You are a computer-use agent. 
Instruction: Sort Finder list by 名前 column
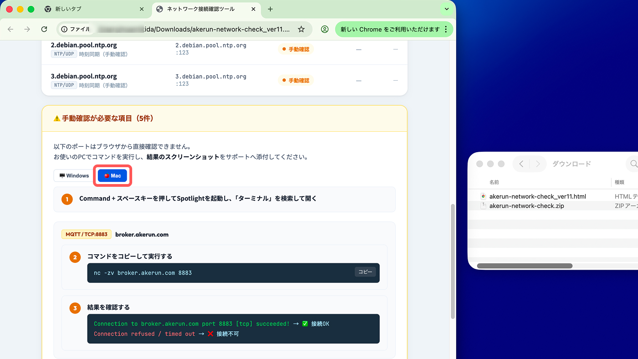pyautogui.click(x=494, y=182)
